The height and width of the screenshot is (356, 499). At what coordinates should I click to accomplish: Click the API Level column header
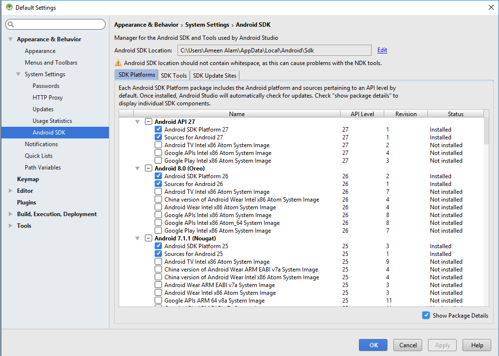click(362, 114)
